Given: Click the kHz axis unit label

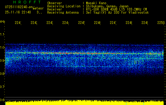Looking at the screenshot, I should pyautogui.click(x=2, y=21).
